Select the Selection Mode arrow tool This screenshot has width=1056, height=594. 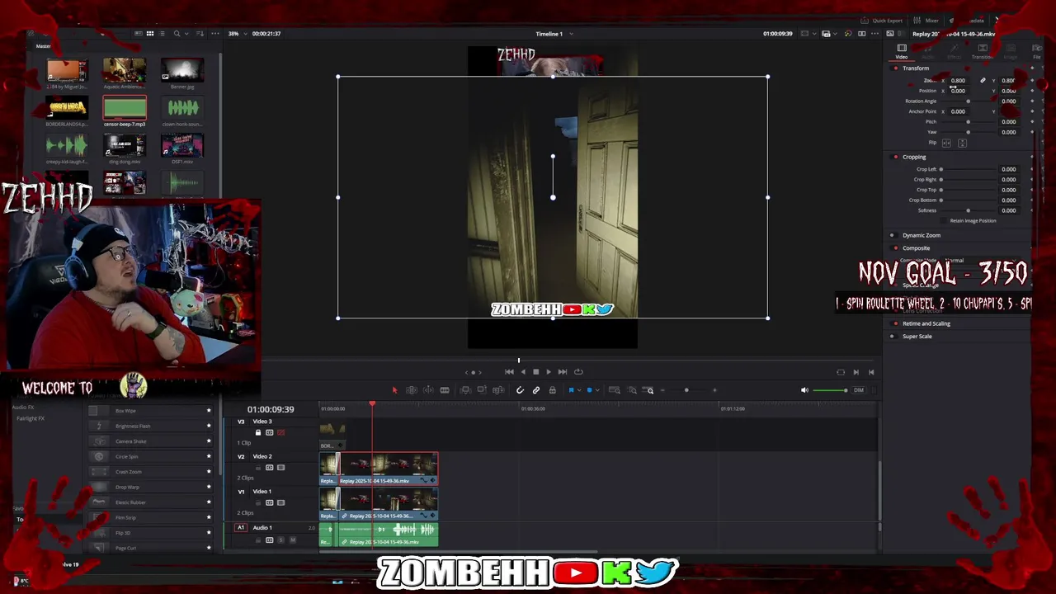(394, 390)
